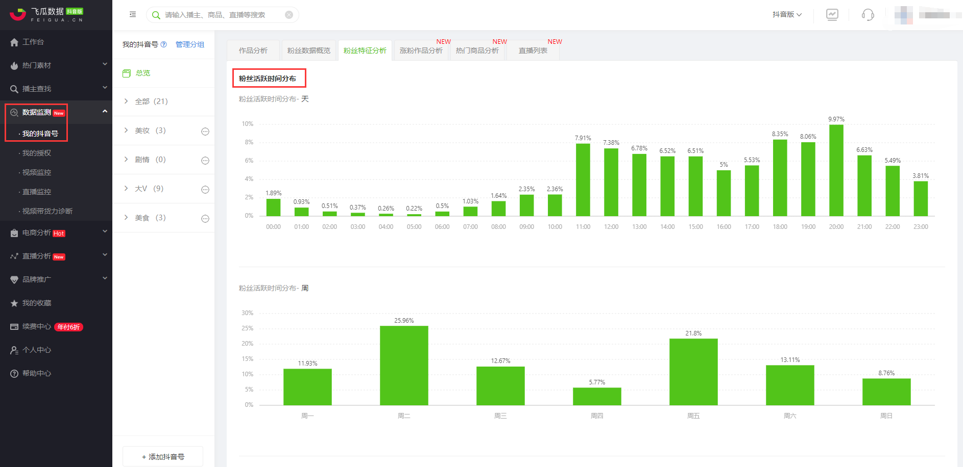Click the customer service headset icon
Image resolution: width=963 pixels, height=467 pixels.
tap(868, 15)
